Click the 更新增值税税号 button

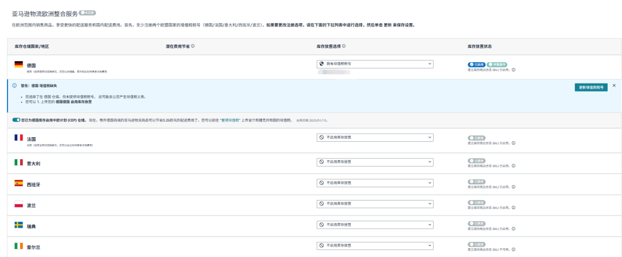pyautogui.click(x=591, y=88)
